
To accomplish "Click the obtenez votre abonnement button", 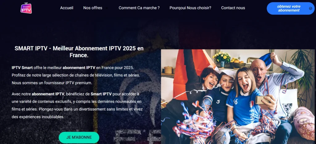I will point(290,8).
